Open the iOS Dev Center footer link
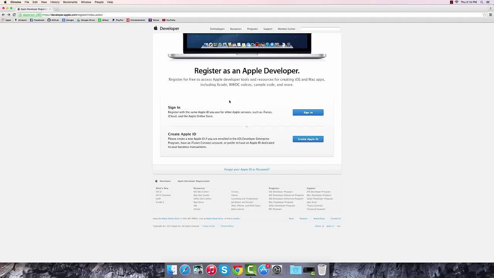The width and height of the screenshot is (494, 278). (x=201, y=192)
